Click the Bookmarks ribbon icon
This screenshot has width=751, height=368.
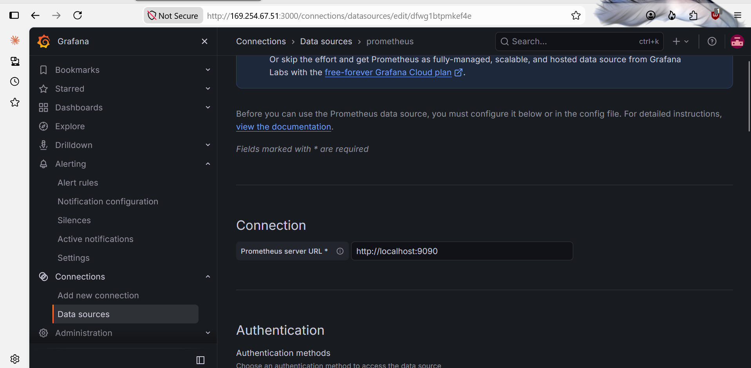[x=43, y=70]
